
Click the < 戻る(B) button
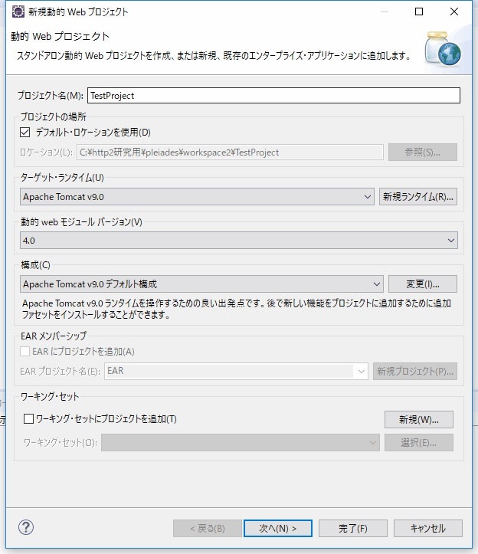coord(208,528)
